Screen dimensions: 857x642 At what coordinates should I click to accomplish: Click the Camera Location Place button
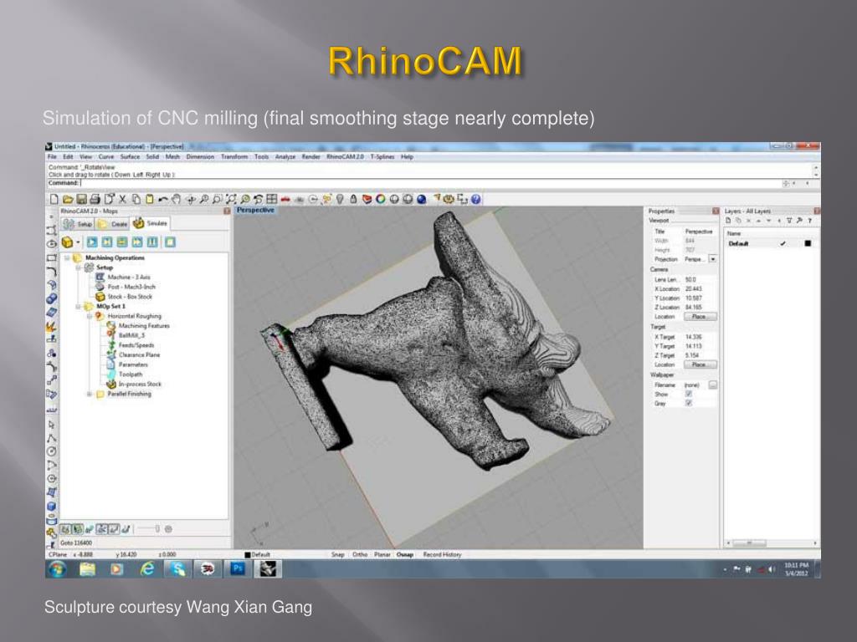pos(700,317)
